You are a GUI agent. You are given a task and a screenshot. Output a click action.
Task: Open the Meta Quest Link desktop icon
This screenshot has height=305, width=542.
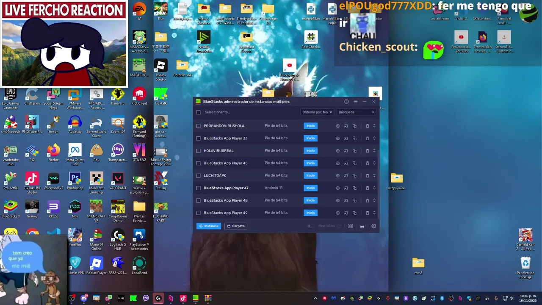click(x=75, y=155)
